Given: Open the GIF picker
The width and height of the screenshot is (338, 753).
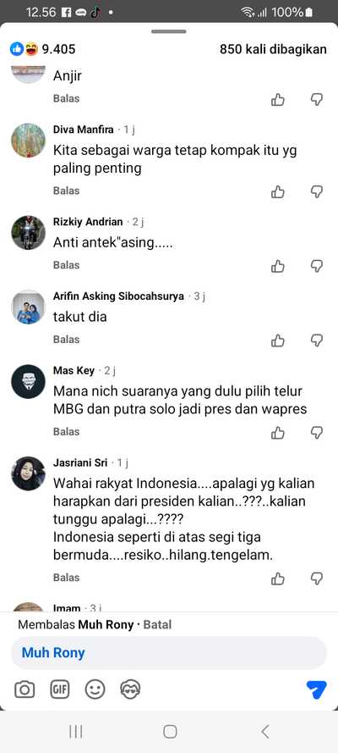Looking at the screenshot, I should (x=60, y=689).
